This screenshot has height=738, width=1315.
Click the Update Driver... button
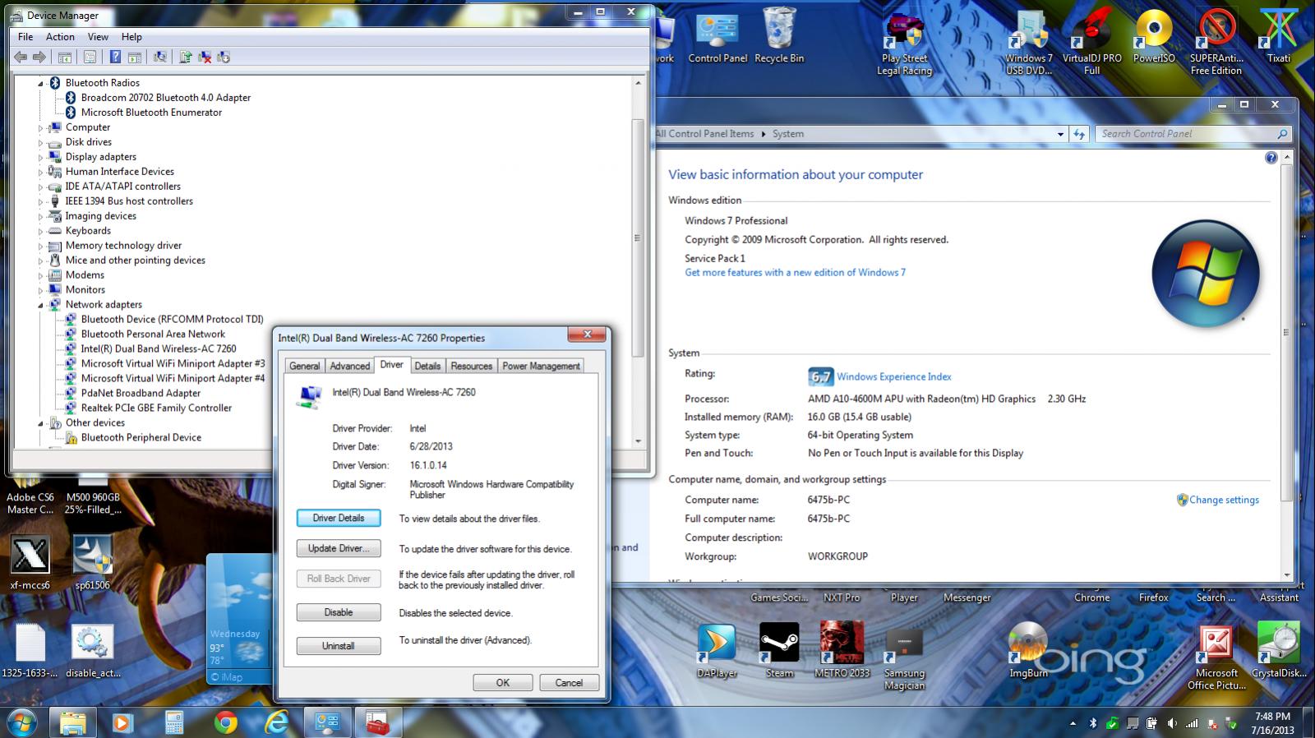[339, 548]
